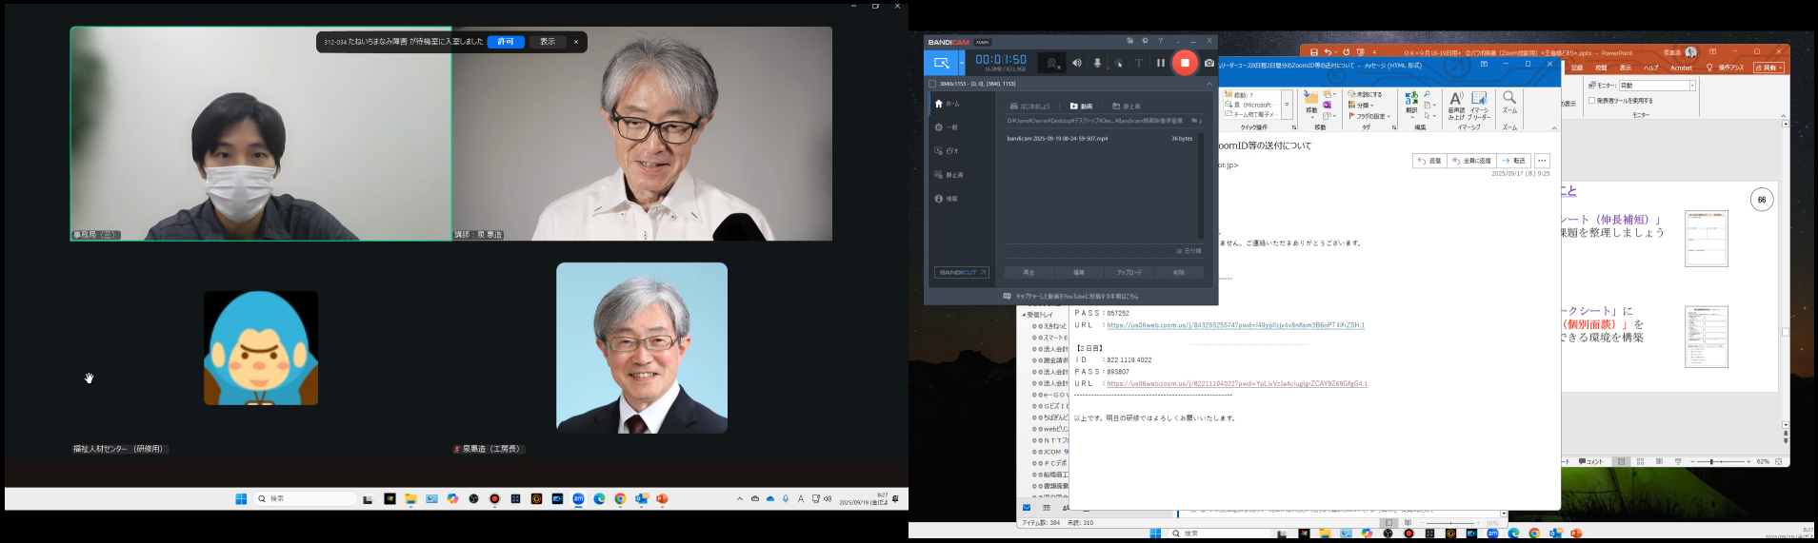Mute the Bandicam speaker sound icon
Viewport: 1818px width, 543px height.
[x=1077, y=63]
